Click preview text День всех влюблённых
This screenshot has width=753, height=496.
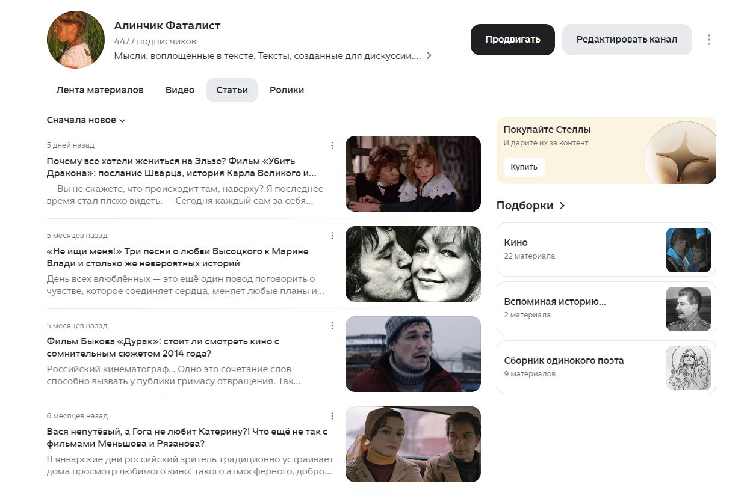[186, 285]
